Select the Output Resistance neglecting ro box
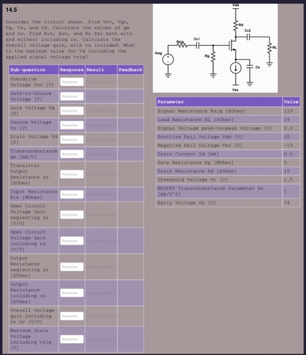The image size is (306, 355). tap(71, 267)
